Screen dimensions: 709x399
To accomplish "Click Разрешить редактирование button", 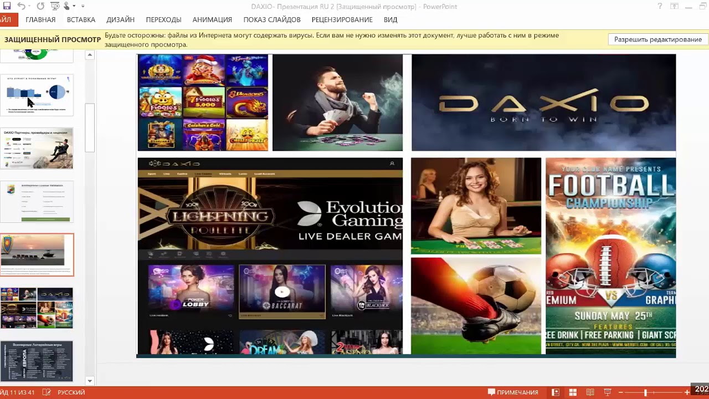I will point(658,39).
